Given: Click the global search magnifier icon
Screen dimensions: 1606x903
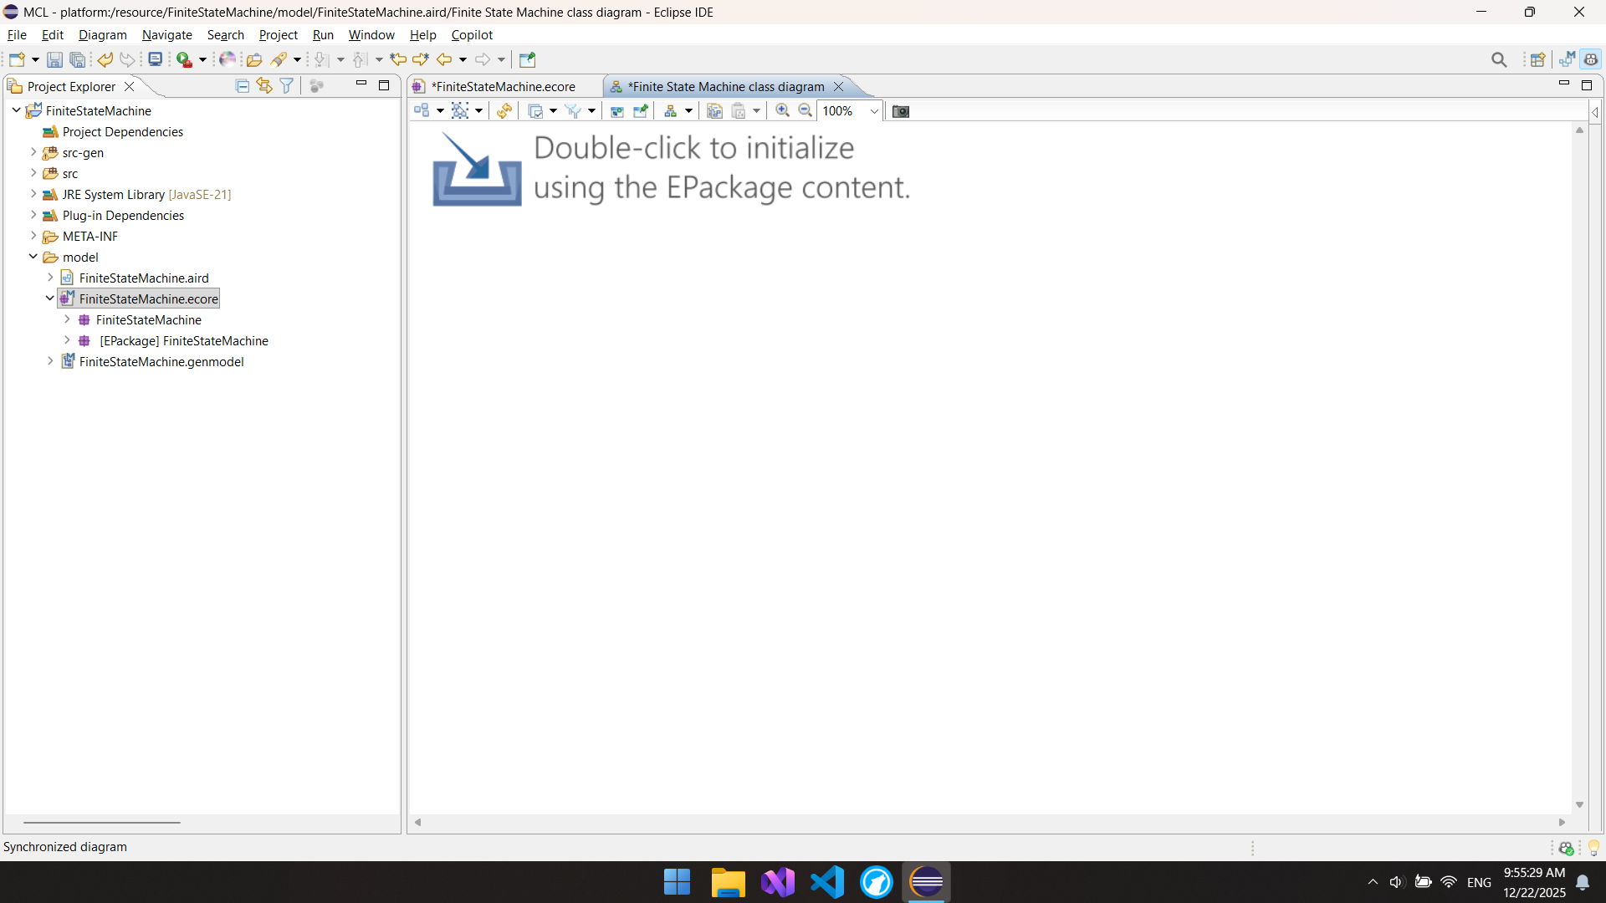Looking at the screenshot, I should pyautogui.click(x=1498, y=59).
